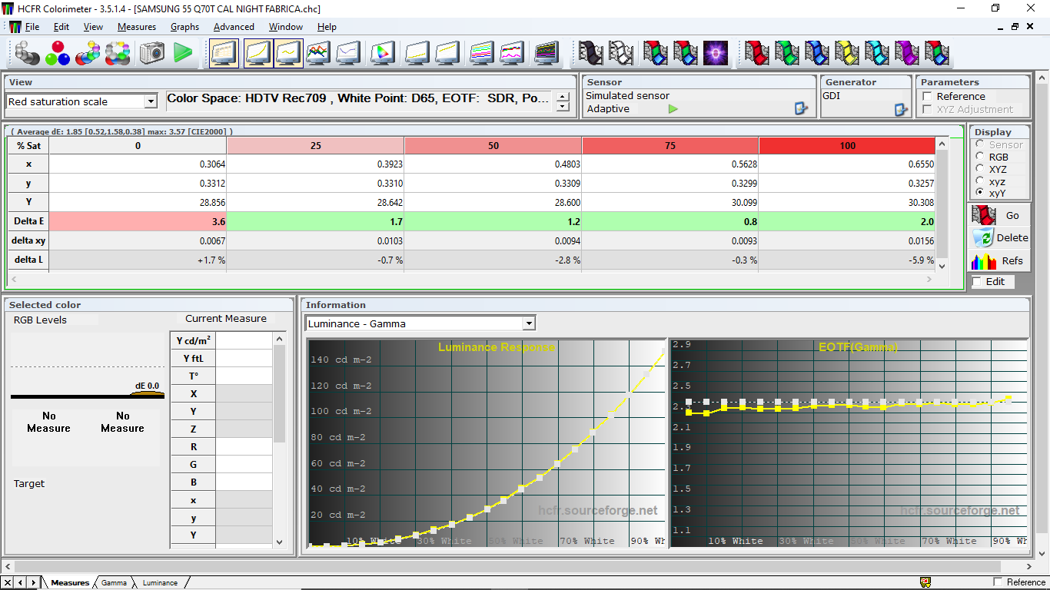Open generator configuration icon in Generator panel

click(x=901, y=109)
